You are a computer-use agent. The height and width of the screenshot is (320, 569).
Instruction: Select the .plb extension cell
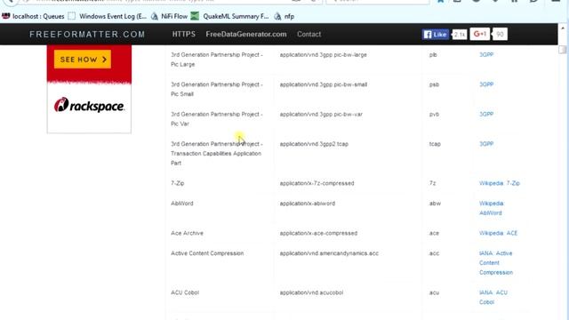pyautogui.click(x=433, y=55)
